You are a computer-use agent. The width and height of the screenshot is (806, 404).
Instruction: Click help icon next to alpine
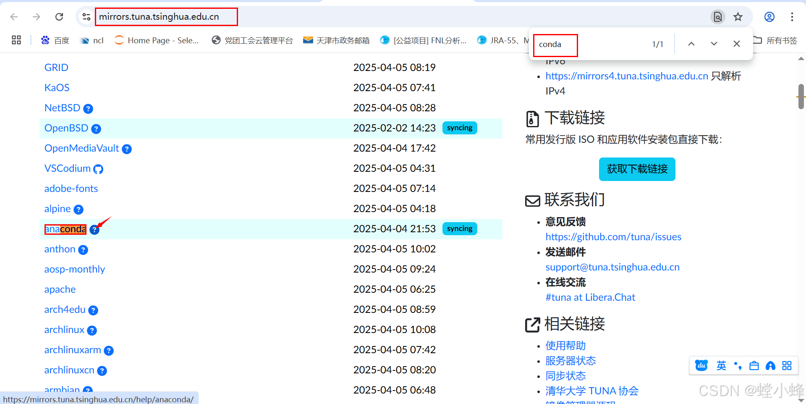79,210
